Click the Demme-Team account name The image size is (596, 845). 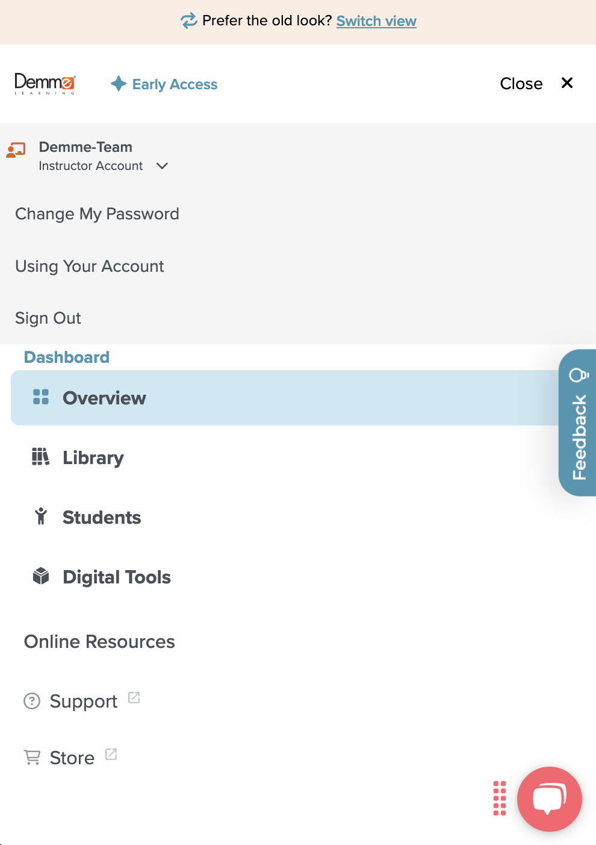(85, 147)
